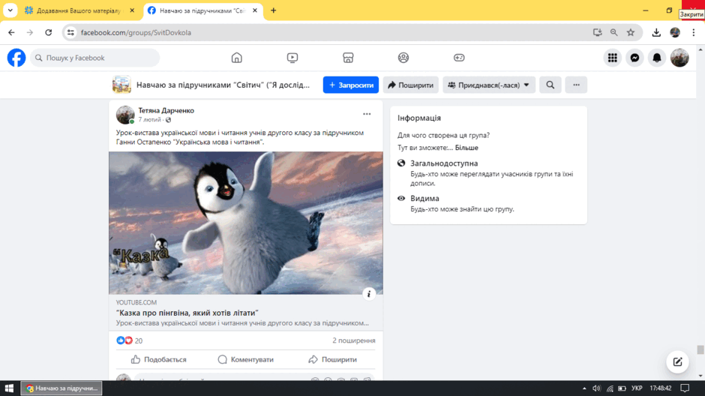Open Messenger chats icon
The height and width of the screenshot is (396, 705).
pos(634,58)
